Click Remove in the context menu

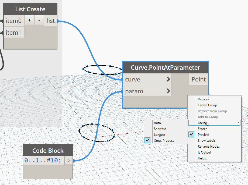point(203,99)
